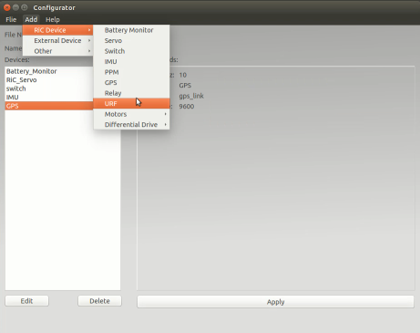420x333 pixels.
Task: Open the Help menu
Action: (x=53, y=19)
